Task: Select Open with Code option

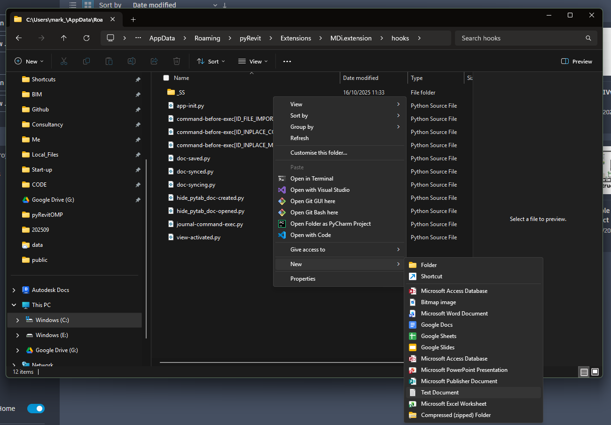Action: (x=310, y=235)
